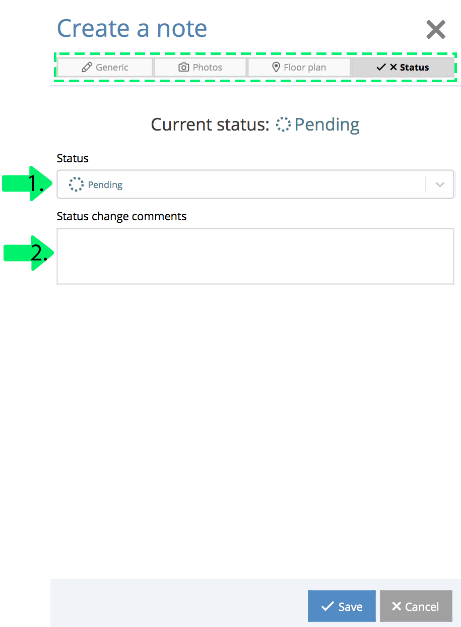Viewport: 461px width, 627px height.
Task: Click the pencil icon on Generic tab
Action: (87, 67)
